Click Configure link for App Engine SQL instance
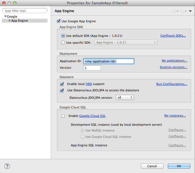 (x=177, y=145)
